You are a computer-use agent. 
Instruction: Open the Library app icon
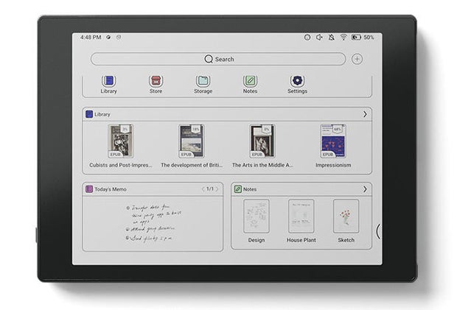[108, 81]
